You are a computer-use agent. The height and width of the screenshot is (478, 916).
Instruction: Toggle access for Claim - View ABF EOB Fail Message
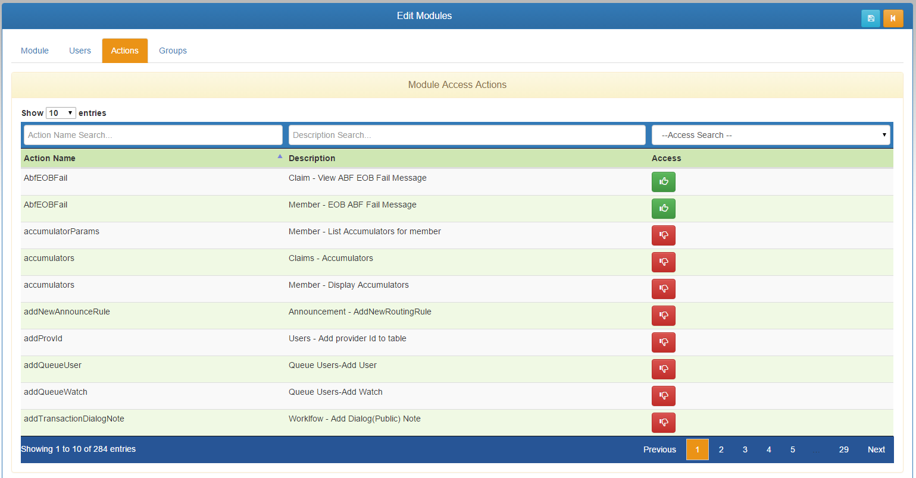tap(663, 182)
